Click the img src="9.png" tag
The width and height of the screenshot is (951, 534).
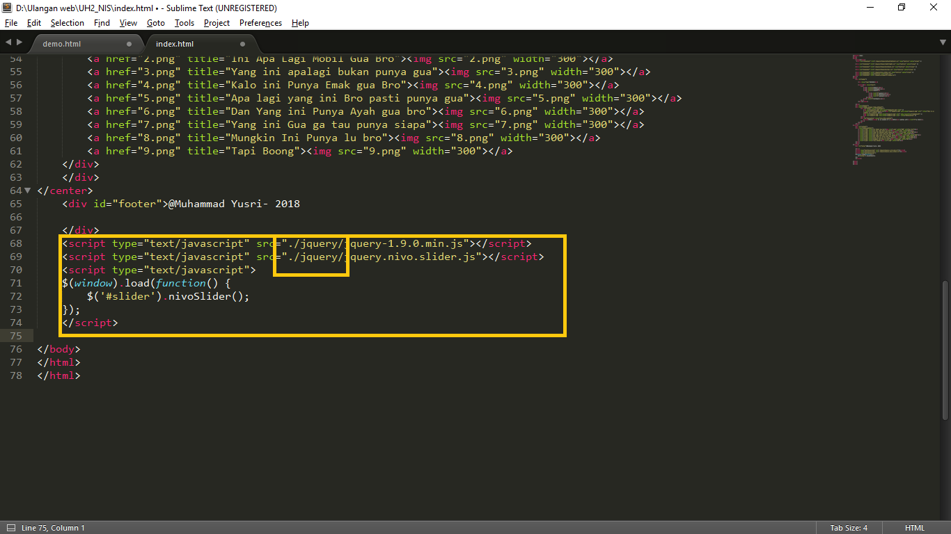pos(397,151)
